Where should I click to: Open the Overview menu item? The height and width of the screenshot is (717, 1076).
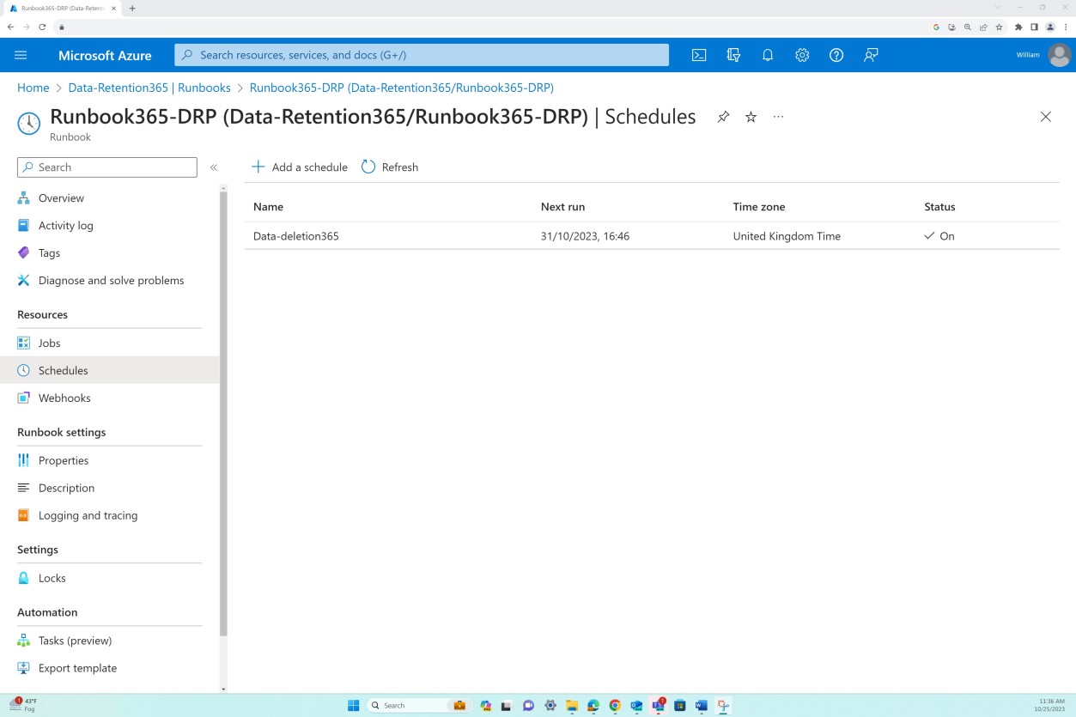click(61, 197)
